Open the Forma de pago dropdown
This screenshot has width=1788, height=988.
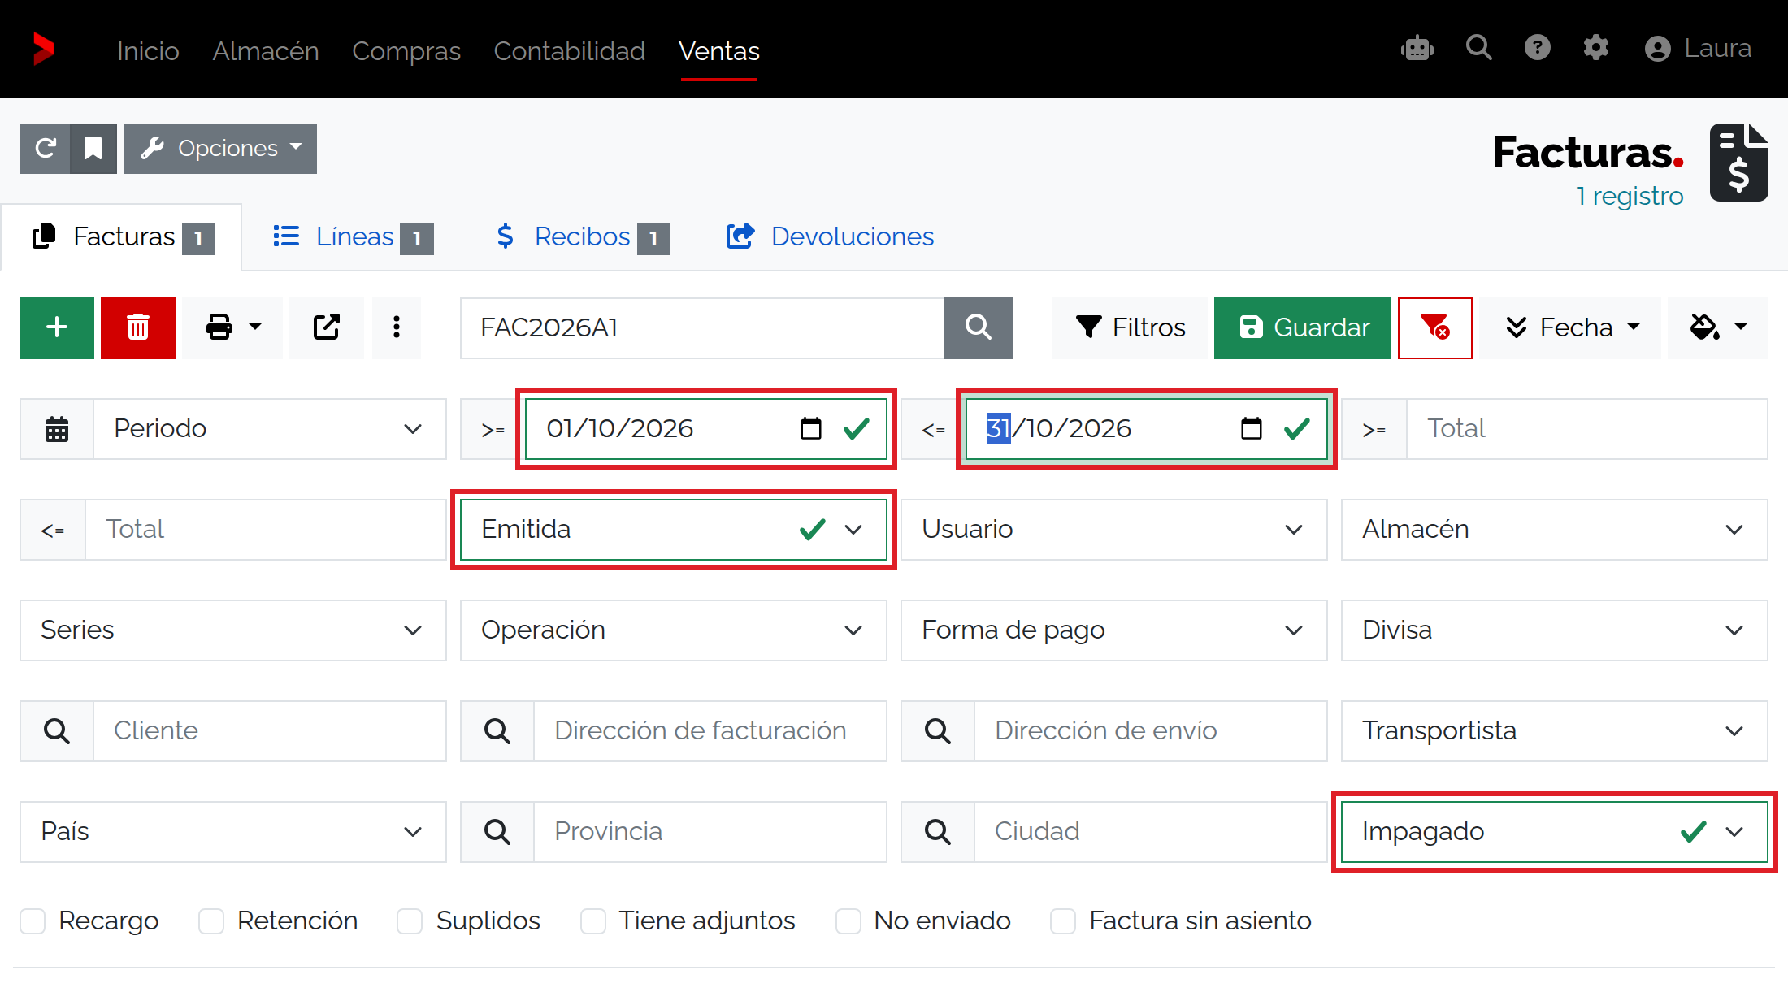[x=1113, y=630]
